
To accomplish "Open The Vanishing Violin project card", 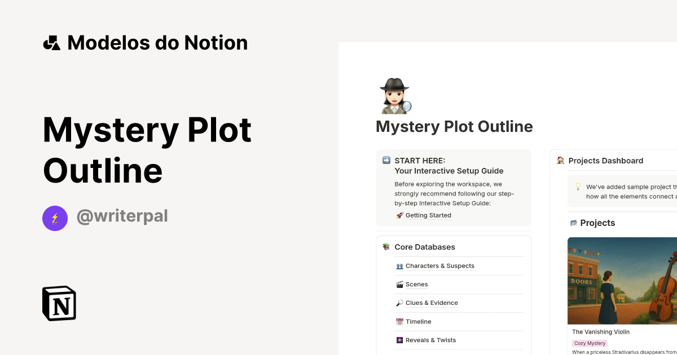I will 601,332.
